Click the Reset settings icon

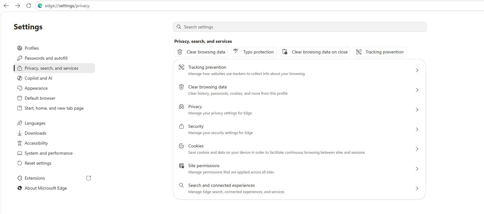point(20,163)
